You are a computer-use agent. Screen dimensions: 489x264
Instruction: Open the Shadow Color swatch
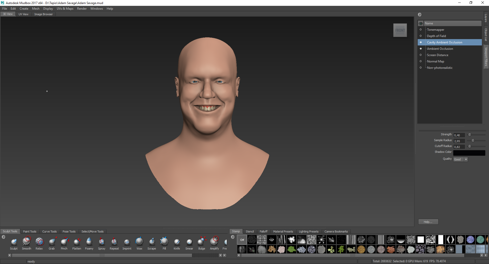click(469, 152)
